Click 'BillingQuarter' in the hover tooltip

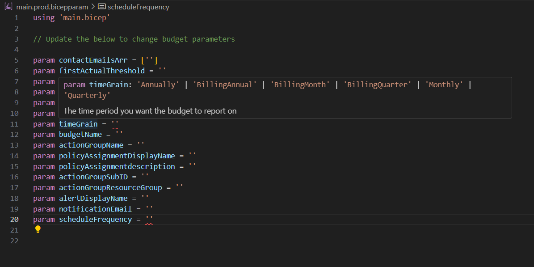(x=377, y=85)
